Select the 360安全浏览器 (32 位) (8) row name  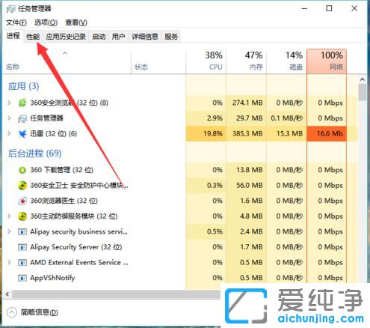[x=69, y=103]
